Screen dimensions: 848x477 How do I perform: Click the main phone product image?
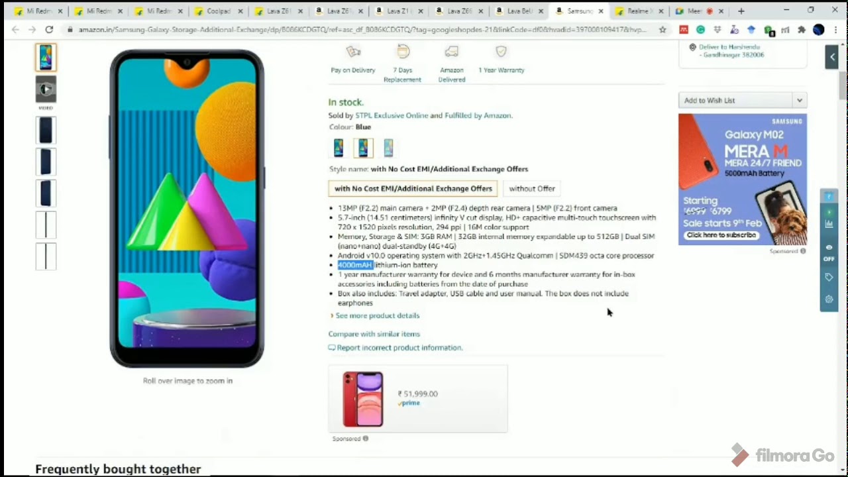click(187, 209)
